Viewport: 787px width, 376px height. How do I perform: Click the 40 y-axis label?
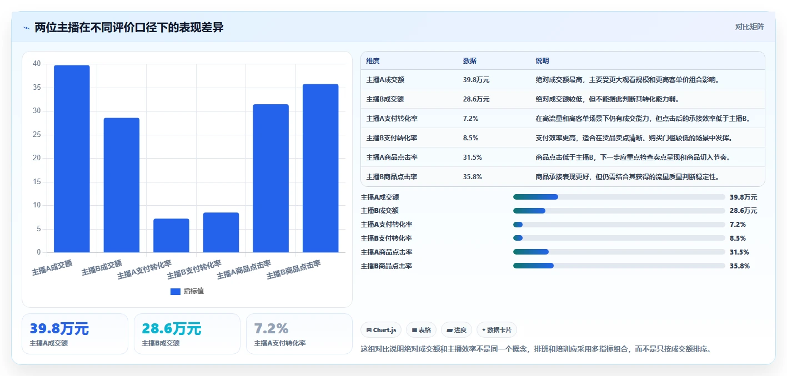[37, 64]
